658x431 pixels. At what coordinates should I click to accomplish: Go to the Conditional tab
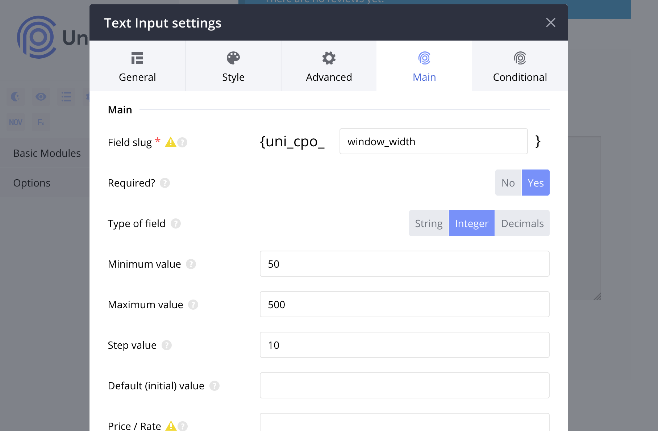520,66
